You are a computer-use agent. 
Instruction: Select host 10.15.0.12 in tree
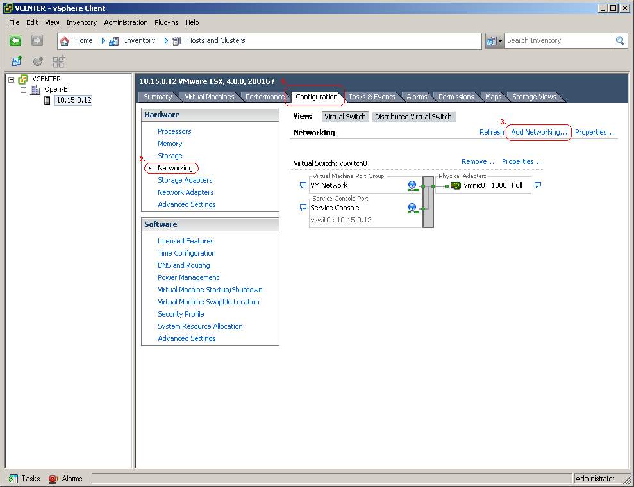tap(74, 100)
